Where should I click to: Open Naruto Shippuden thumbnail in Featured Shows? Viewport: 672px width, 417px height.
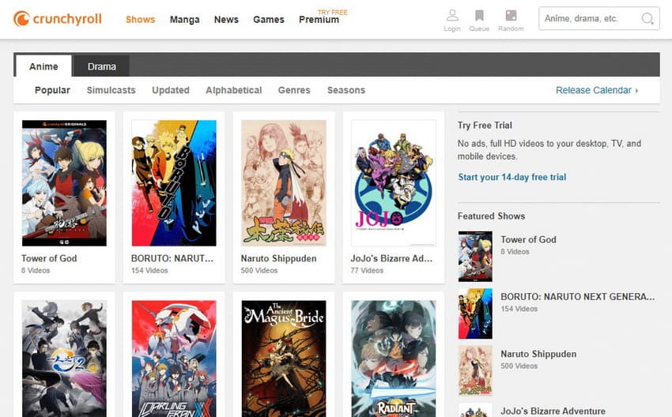[x=475, y=370]
